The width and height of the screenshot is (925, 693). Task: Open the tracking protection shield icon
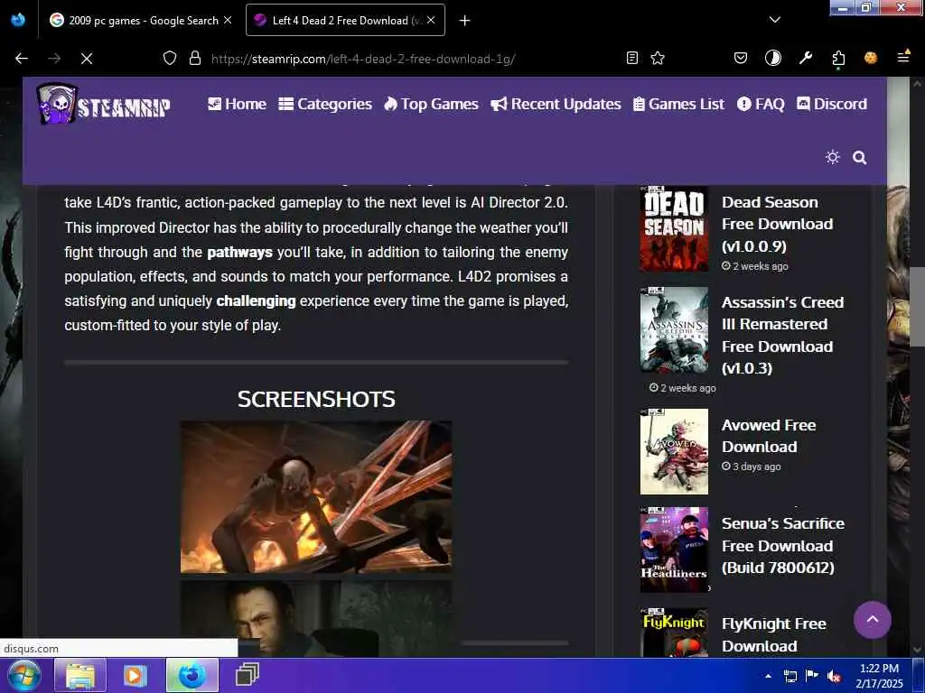(x=170, y=59)
